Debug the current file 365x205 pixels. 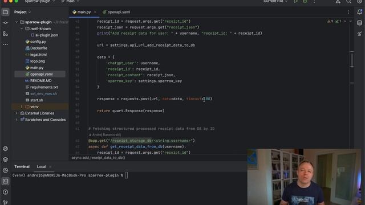click(305, 1)
